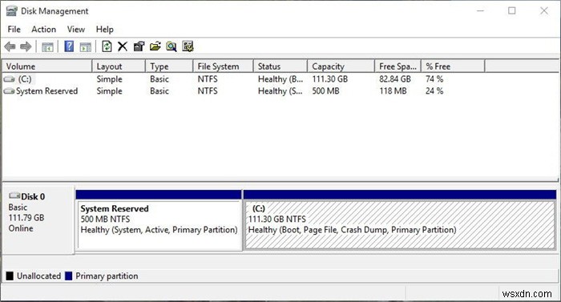
Task: Click the Disk Management title bar icon
Action: 11,11
